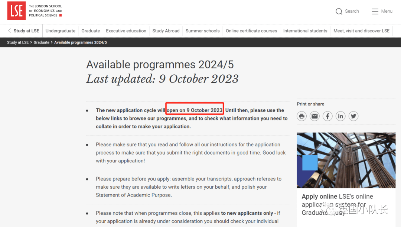Click Graduate breadcrumb link
401x227 pixels.
coord(42,42)
